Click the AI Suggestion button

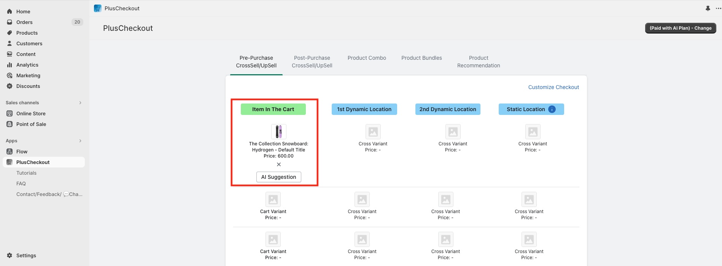click(x=278, y=177)
